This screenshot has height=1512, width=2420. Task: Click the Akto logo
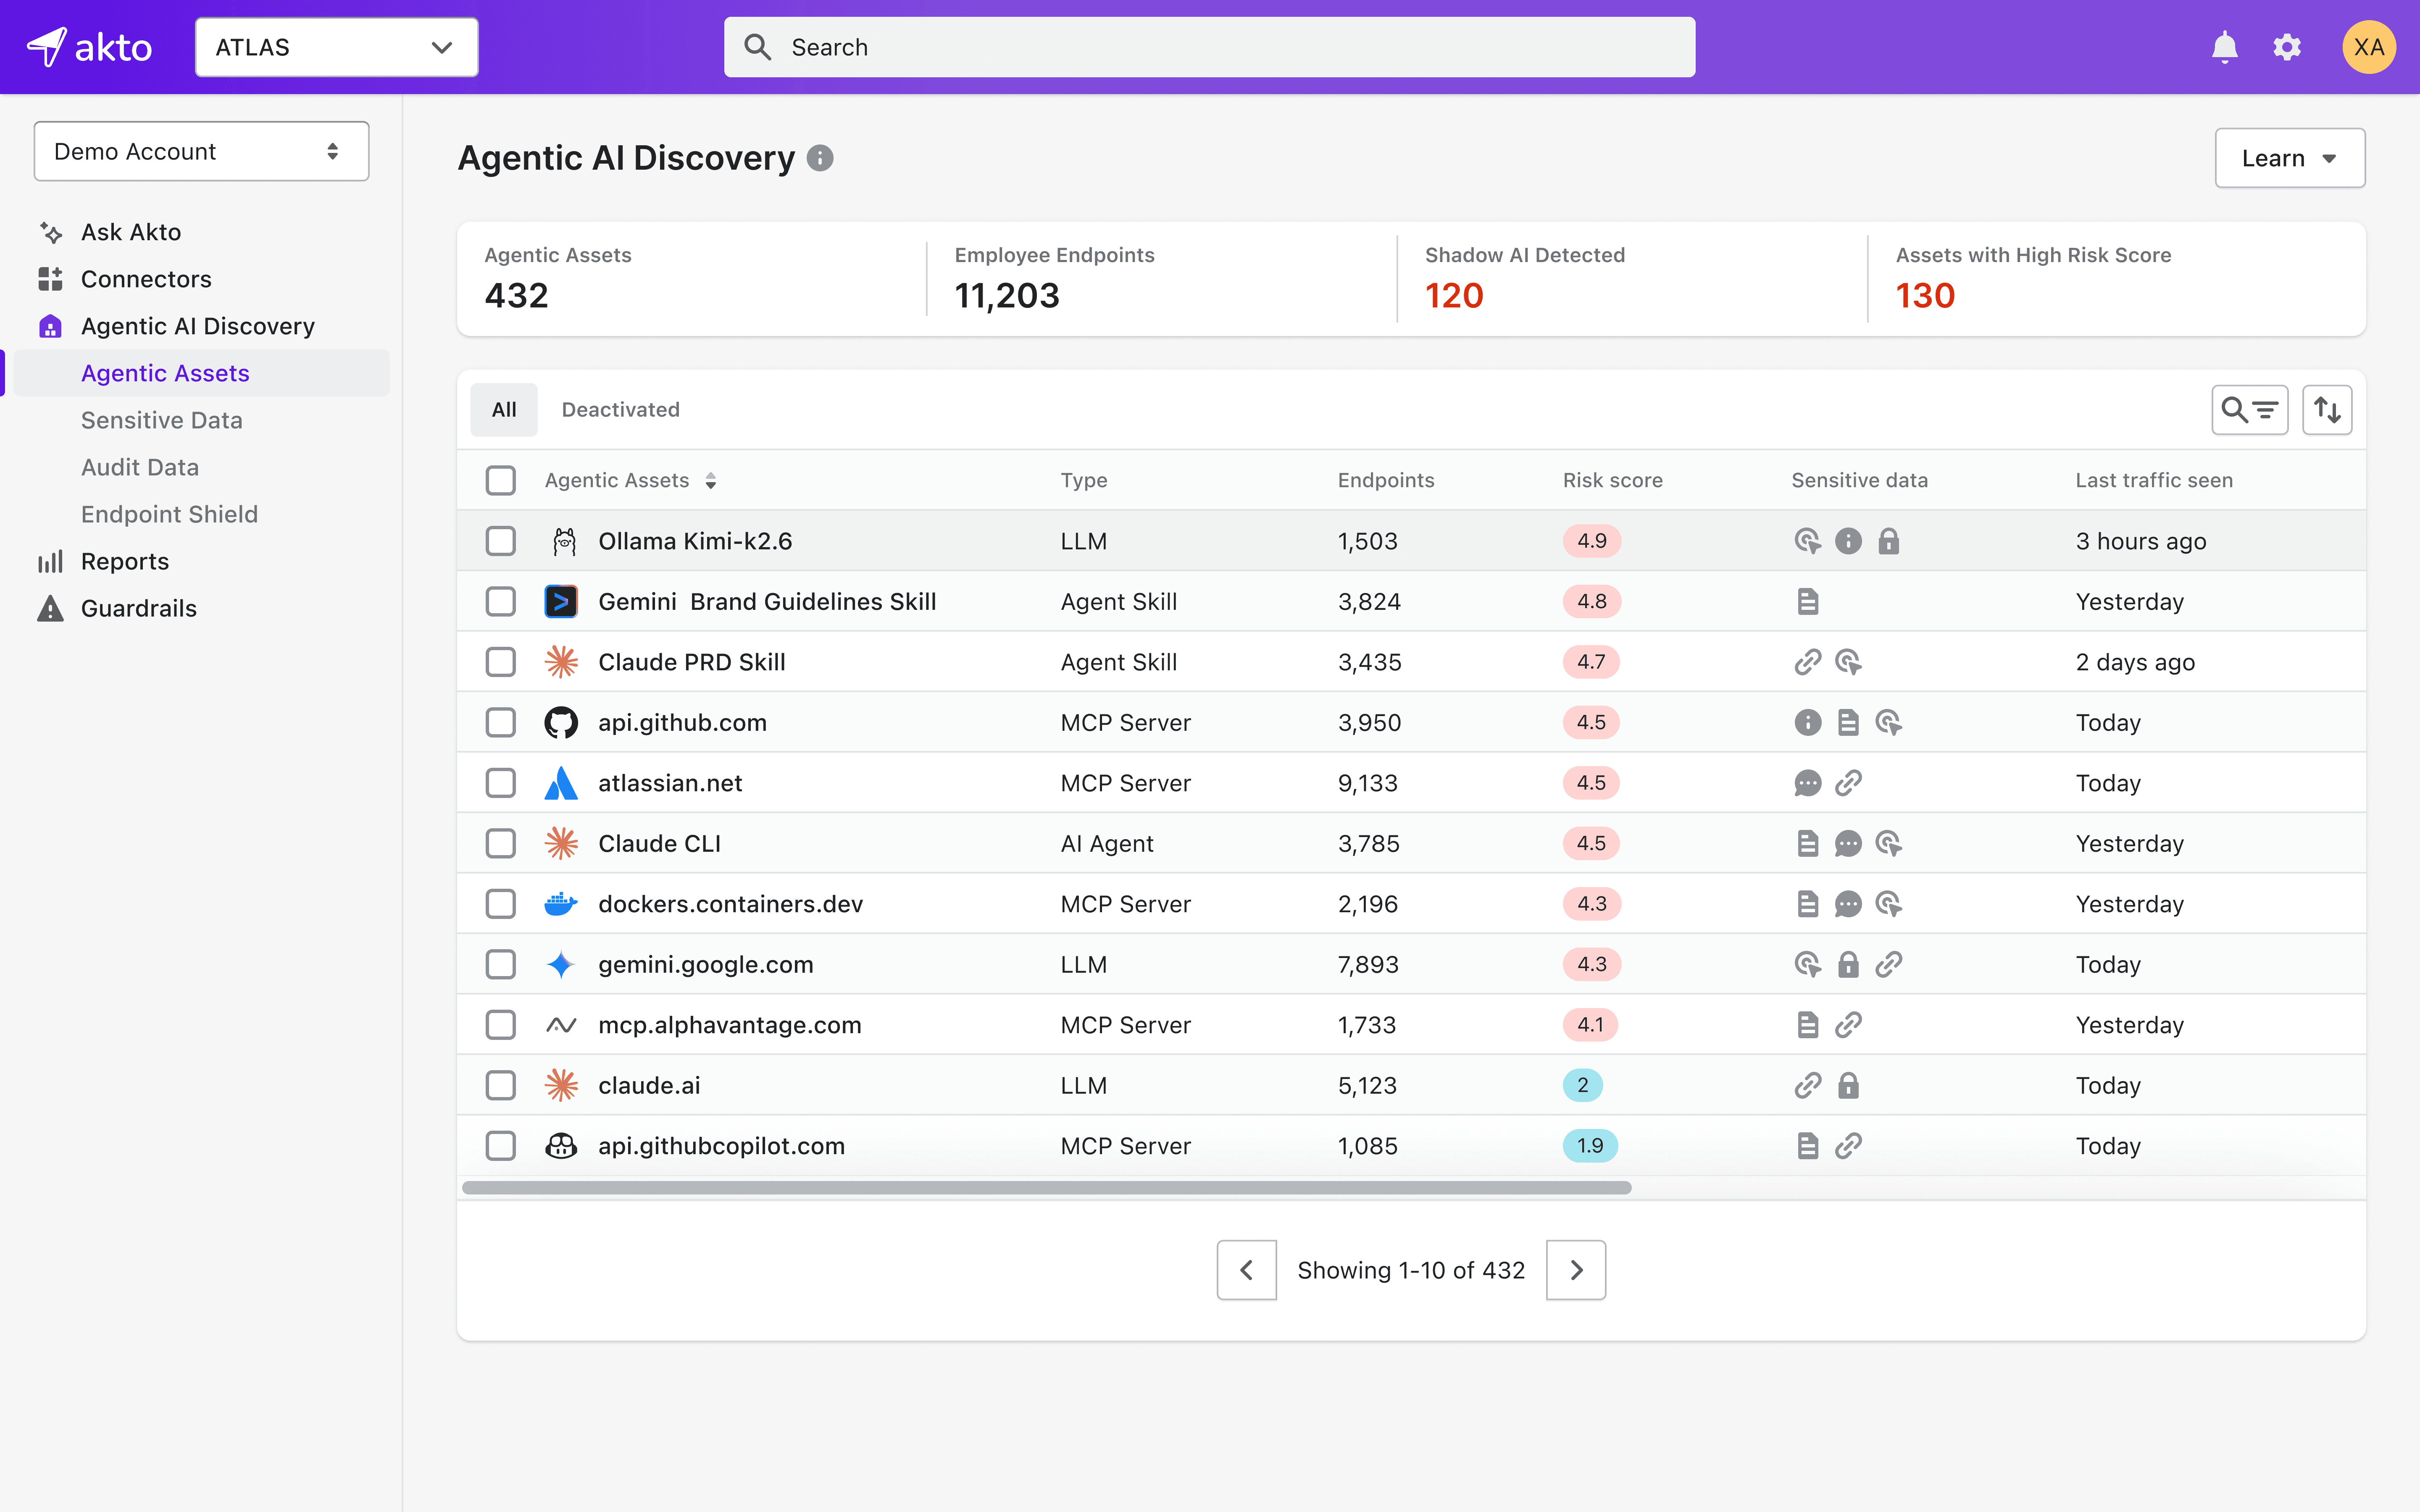point(89,47)
